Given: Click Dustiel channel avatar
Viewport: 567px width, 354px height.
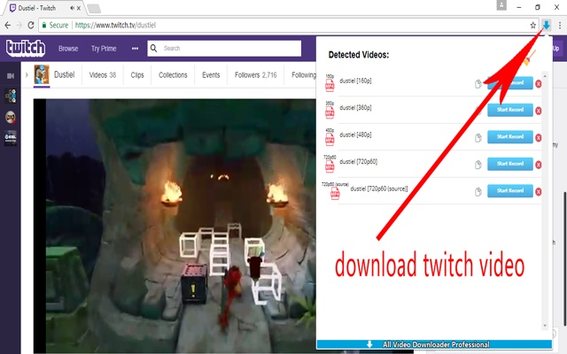Looking at the screenshot, I should 42,74.
